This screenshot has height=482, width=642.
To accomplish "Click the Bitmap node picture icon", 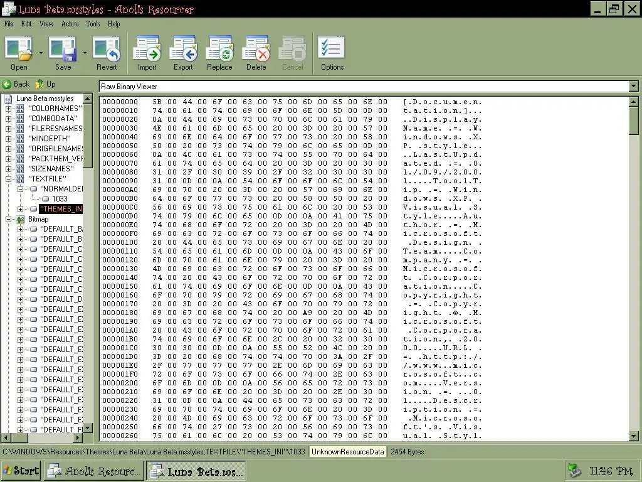I will coord(20,219).
